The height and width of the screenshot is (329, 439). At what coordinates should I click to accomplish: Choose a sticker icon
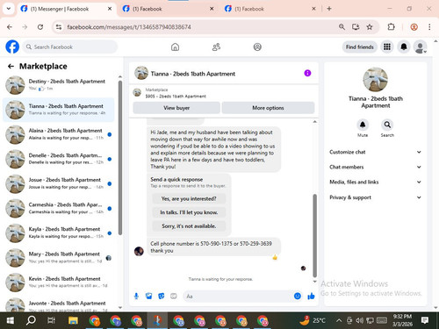tap(162, 297)
